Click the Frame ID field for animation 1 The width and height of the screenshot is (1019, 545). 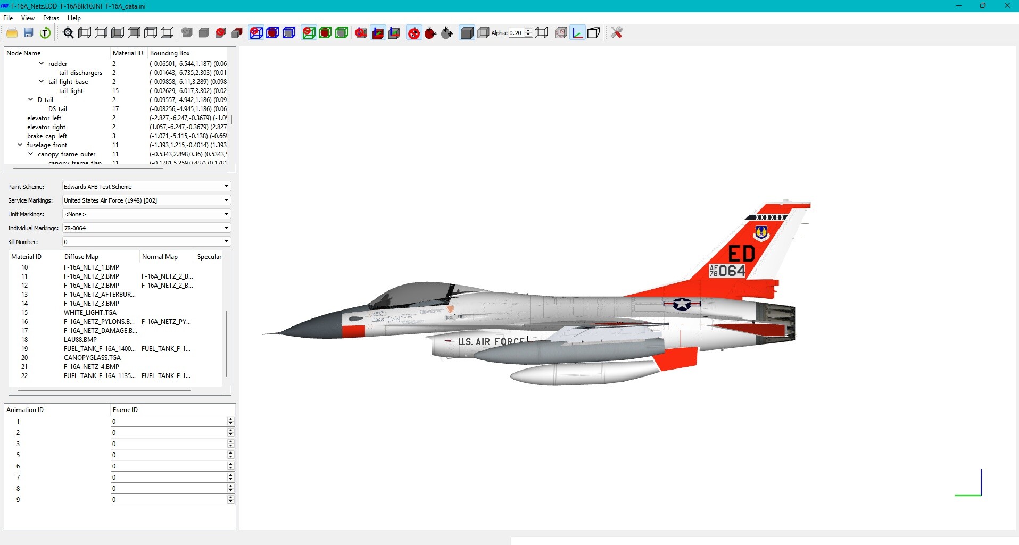point(169,422)
